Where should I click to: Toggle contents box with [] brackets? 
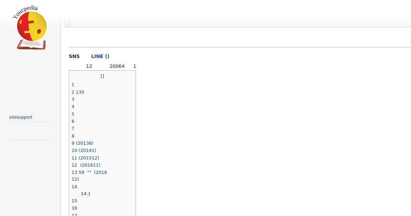(x=102, y=76)
